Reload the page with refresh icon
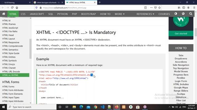 (x=12, y=8)
